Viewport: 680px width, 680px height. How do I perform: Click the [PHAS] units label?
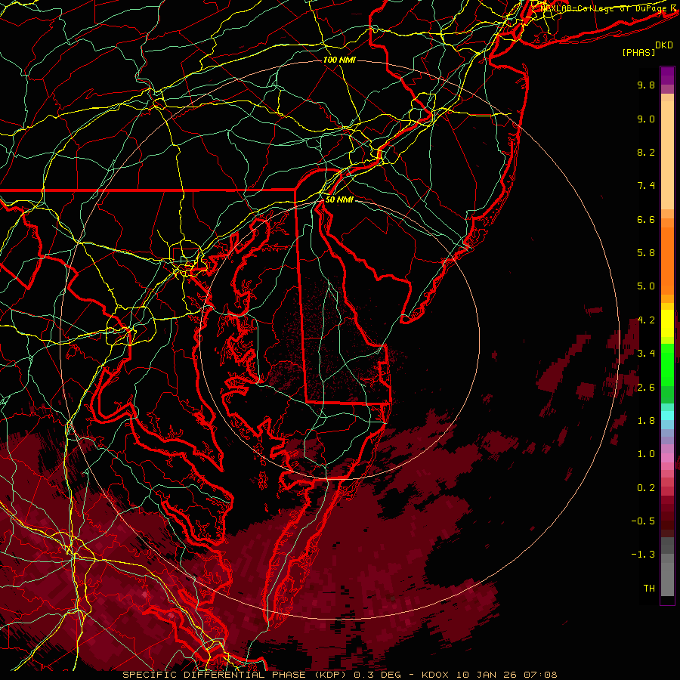638,52
